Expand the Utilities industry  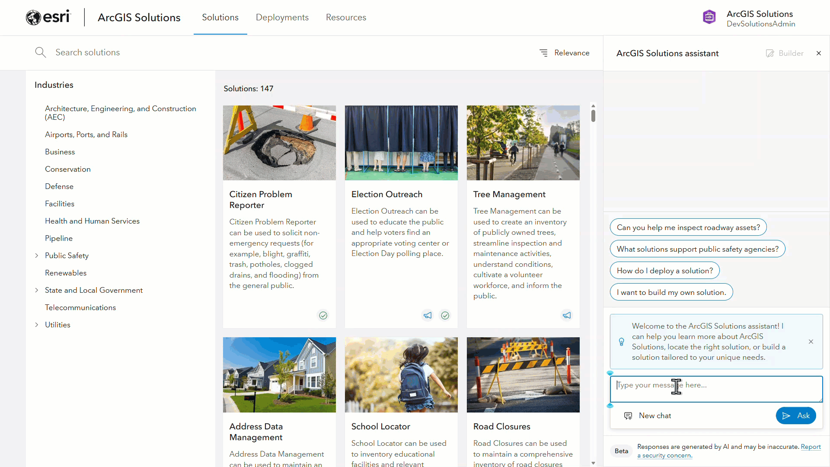[36, 325]
